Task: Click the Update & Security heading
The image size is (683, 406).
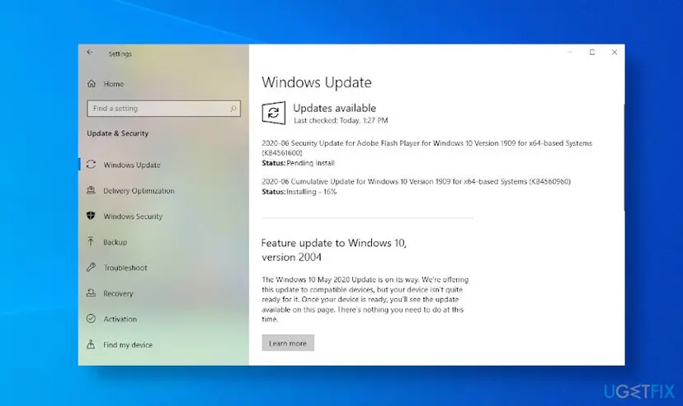Action: (x=118, y=133)
